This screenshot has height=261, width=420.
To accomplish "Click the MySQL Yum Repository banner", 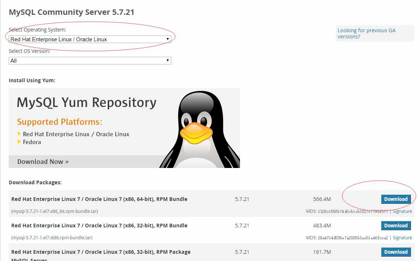I will coord(124,128).
